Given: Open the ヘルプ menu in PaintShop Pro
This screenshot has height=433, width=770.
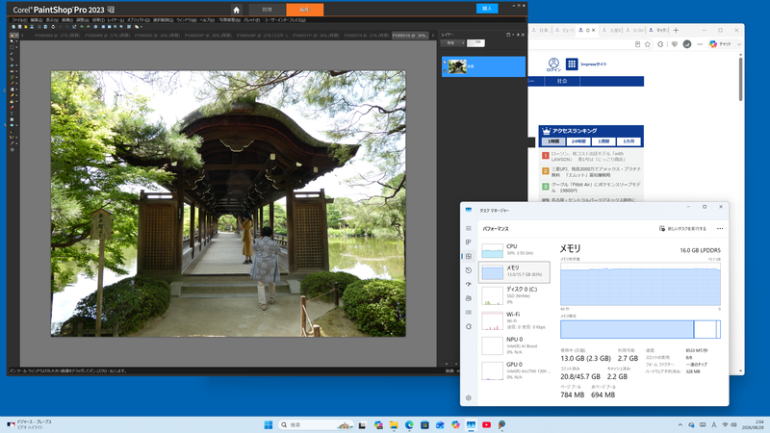Looking at the screenshot, I should (x=207, y=20).
